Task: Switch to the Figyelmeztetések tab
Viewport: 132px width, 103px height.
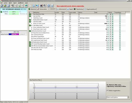Action: coord(90,9)
